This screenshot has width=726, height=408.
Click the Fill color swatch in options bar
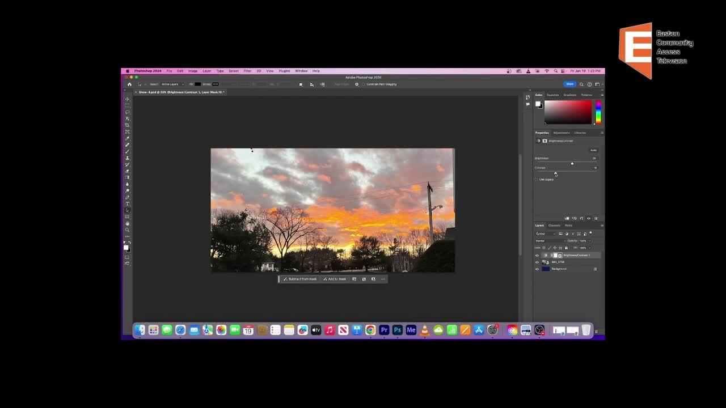[x=197, y=84]
